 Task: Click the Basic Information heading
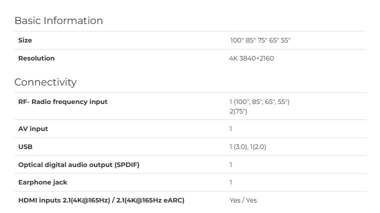58,20
